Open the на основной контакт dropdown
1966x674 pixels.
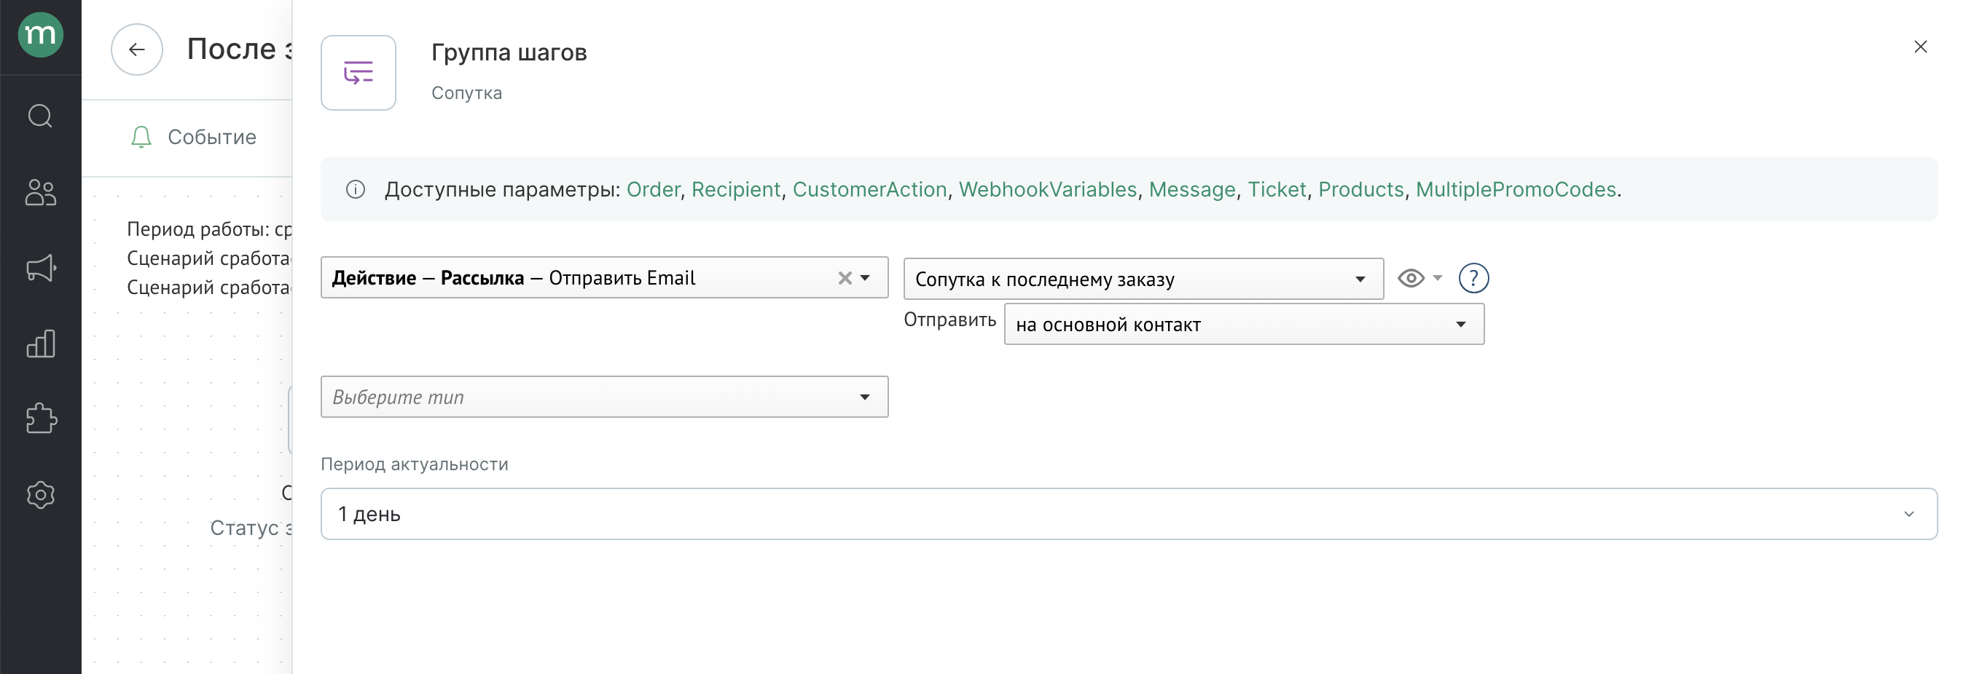point(1243,324)
